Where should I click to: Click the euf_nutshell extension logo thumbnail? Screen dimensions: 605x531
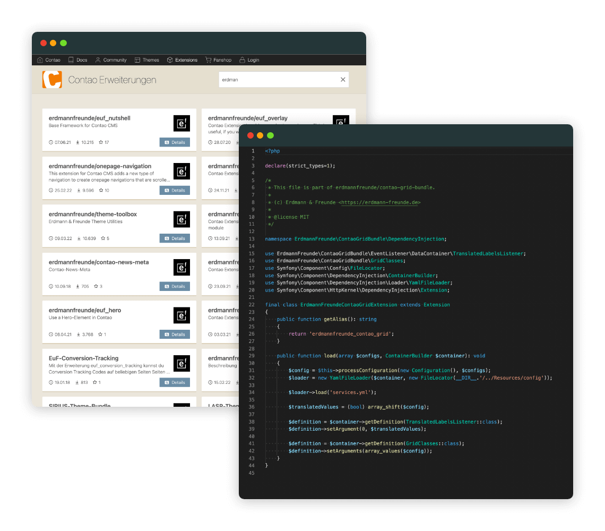pyautogui.click(x=181, y=123)
